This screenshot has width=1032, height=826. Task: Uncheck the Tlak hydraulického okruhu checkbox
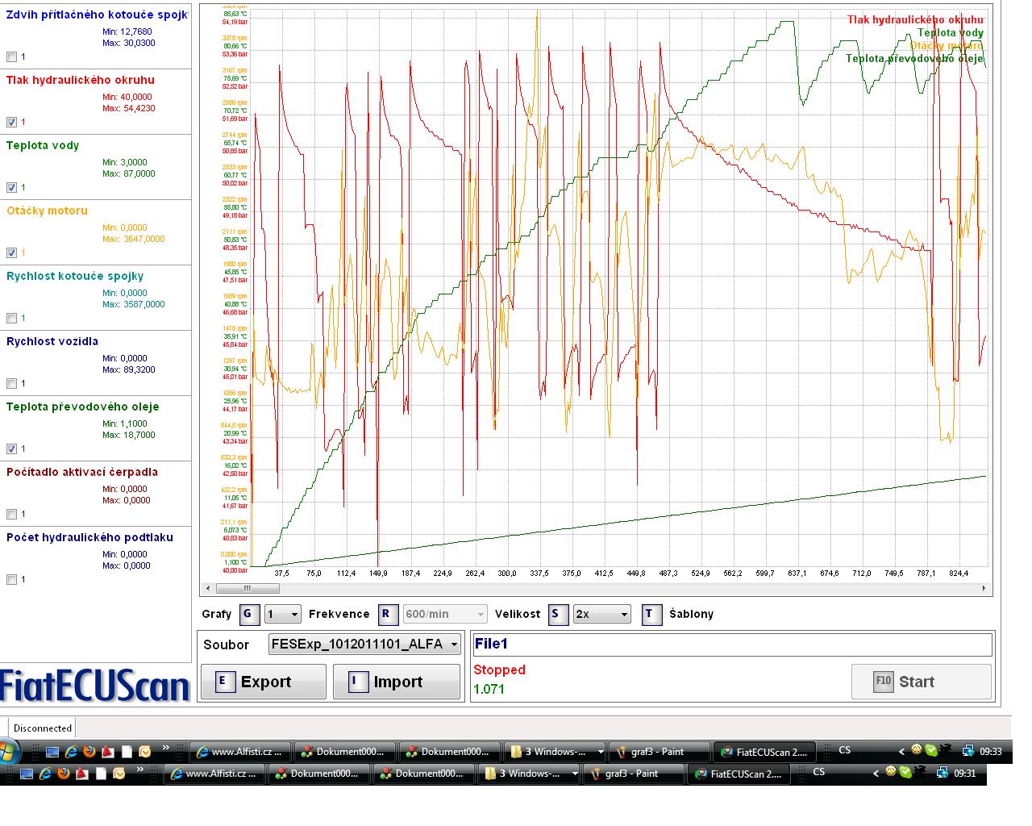[x=11, y=123]
